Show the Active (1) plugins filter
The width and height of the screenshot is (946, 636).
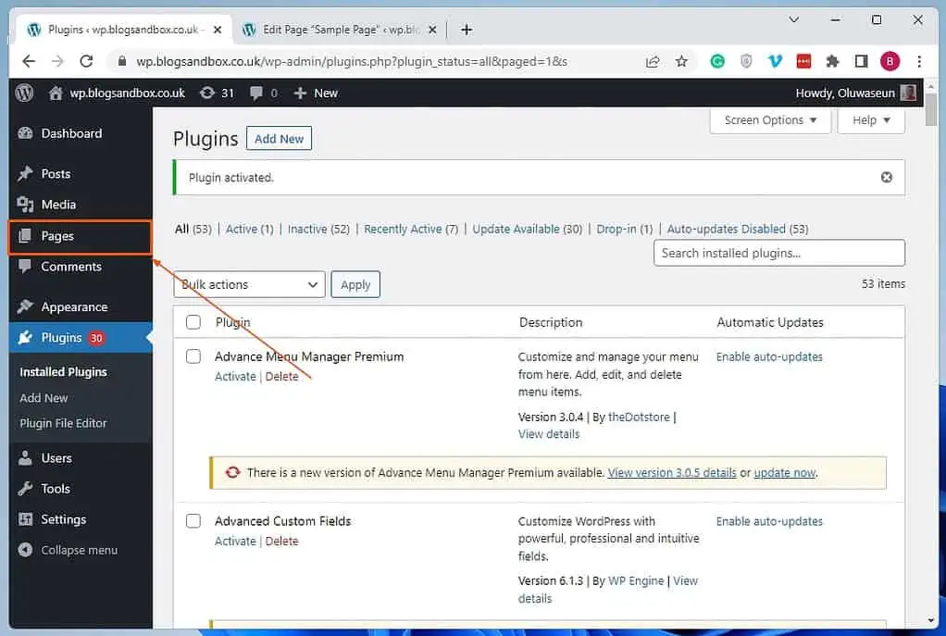click(249, 230)
